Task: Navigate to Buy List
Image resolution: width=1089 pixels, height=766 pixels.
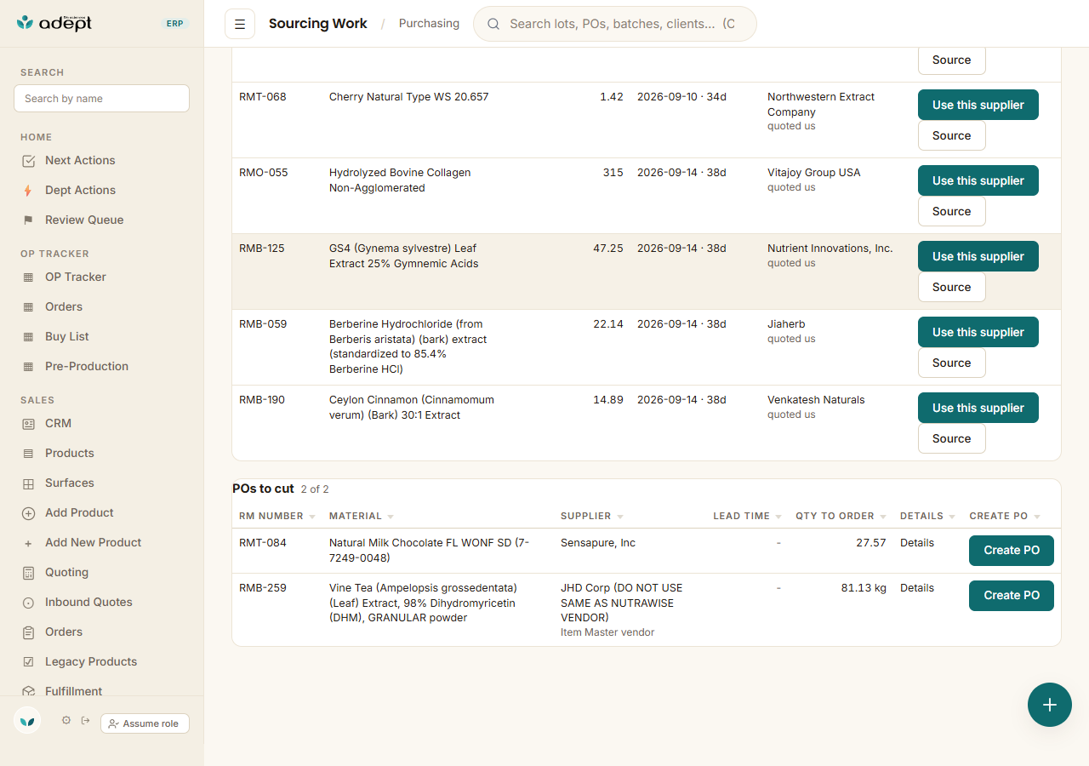Action: 67,337
